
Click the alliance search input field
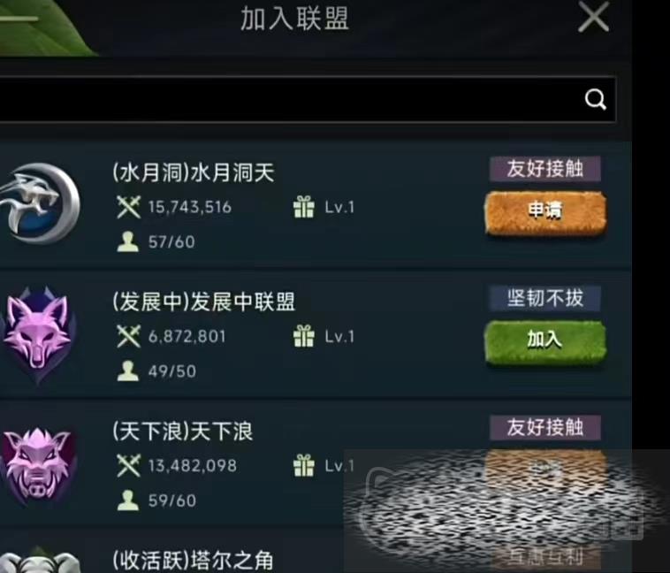pyautogui.click(x=308, y=99)
